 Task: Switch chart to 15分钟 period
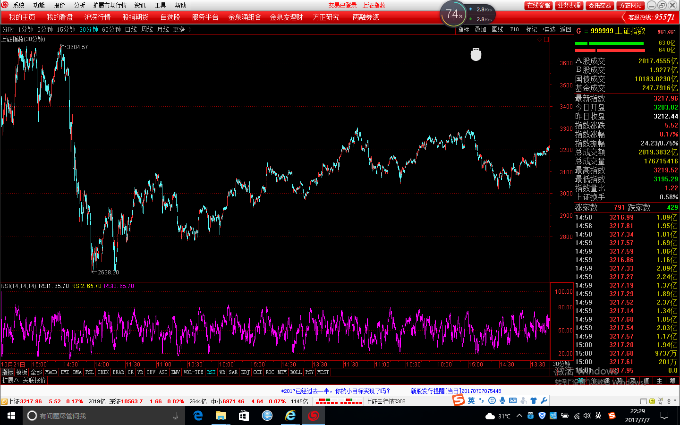66,29
